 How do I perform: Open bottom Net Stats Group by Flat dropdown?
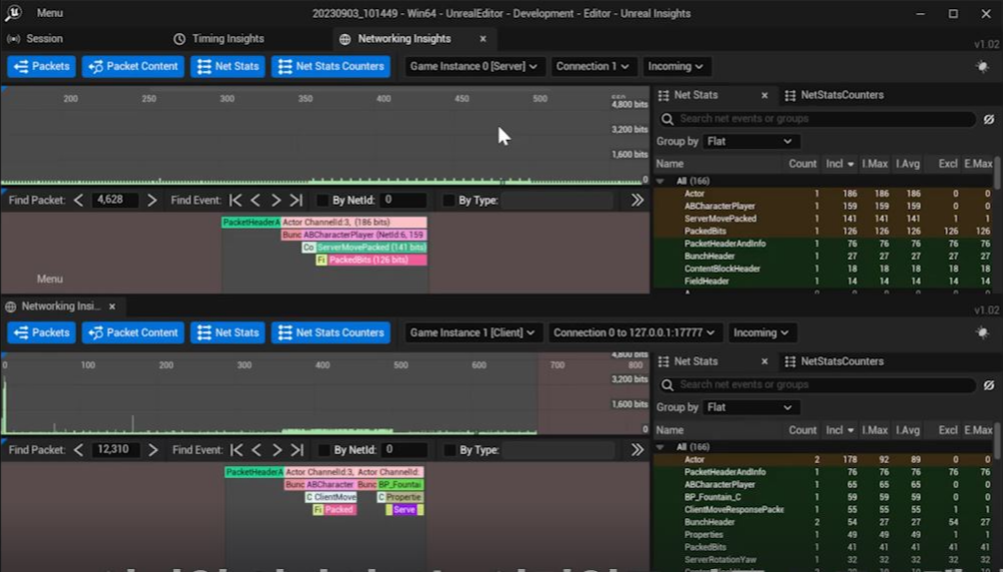click(751, 407)
